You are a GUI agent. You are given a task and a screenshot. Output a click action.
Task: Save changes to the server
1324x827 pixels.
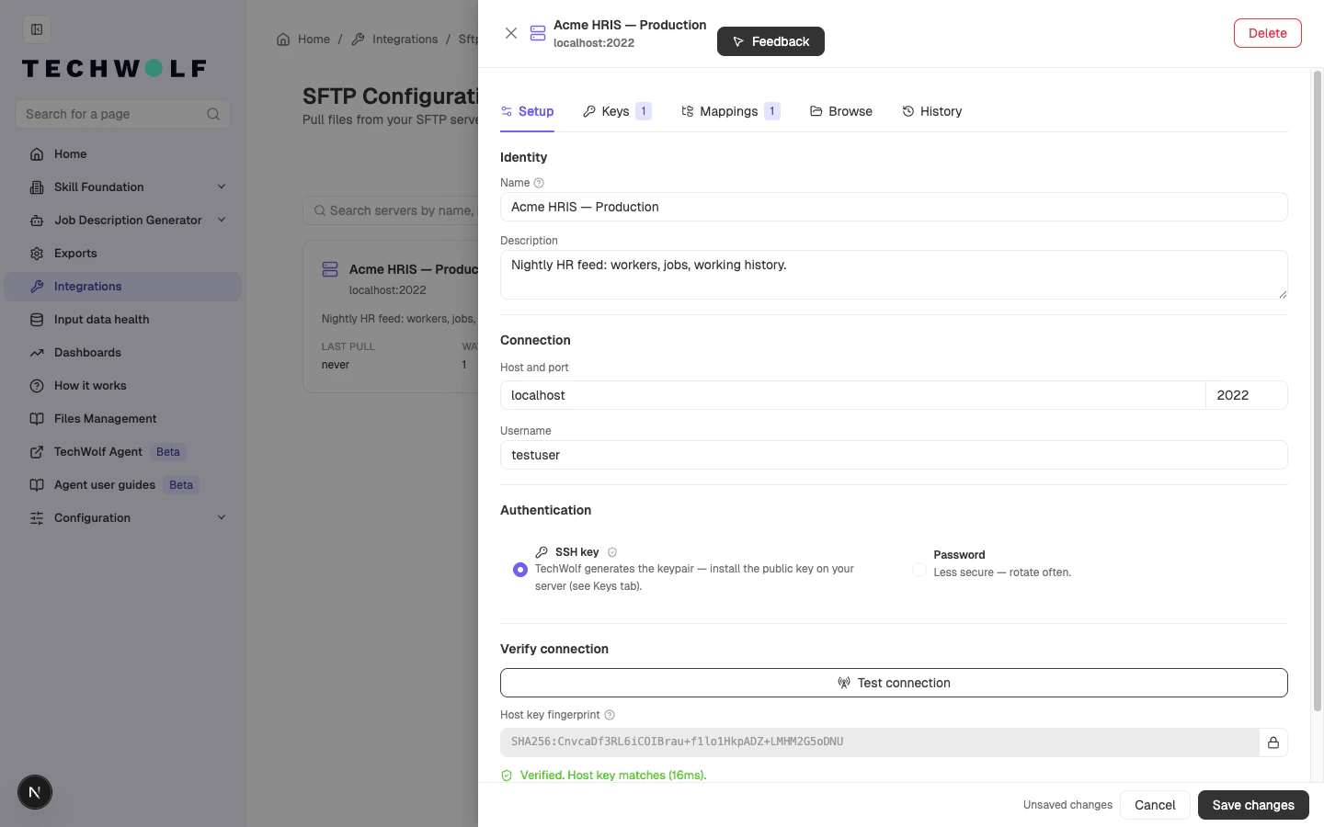click(x=1253, y=805)
